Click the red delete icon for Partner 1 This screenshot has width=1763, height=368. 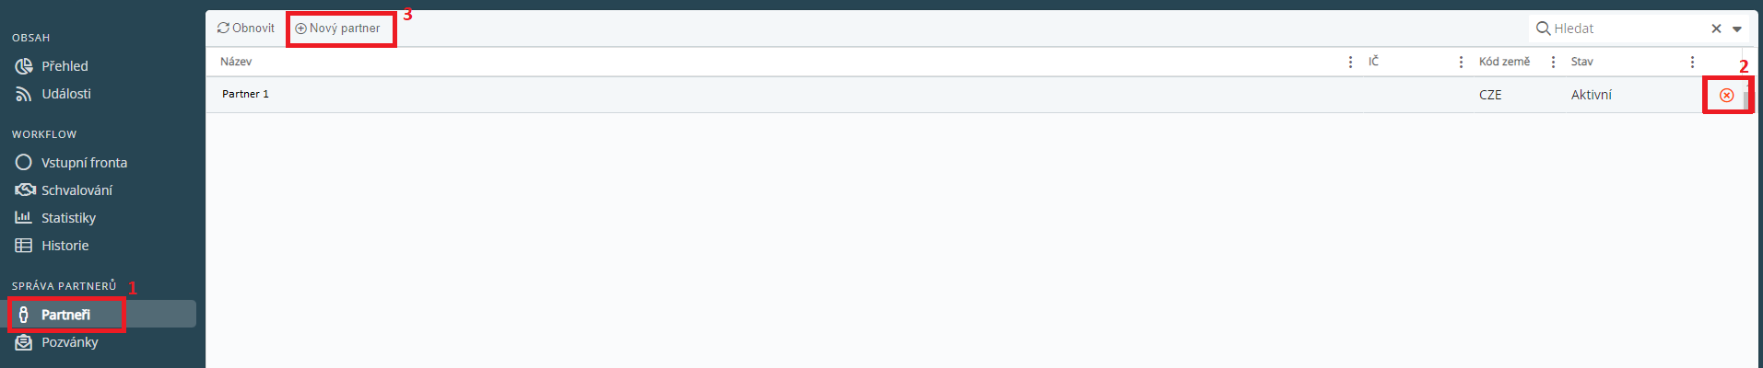point(1726,95)
